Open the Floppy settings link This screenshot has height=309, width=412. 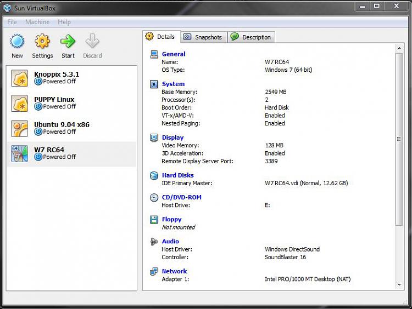tap(171, 219)
